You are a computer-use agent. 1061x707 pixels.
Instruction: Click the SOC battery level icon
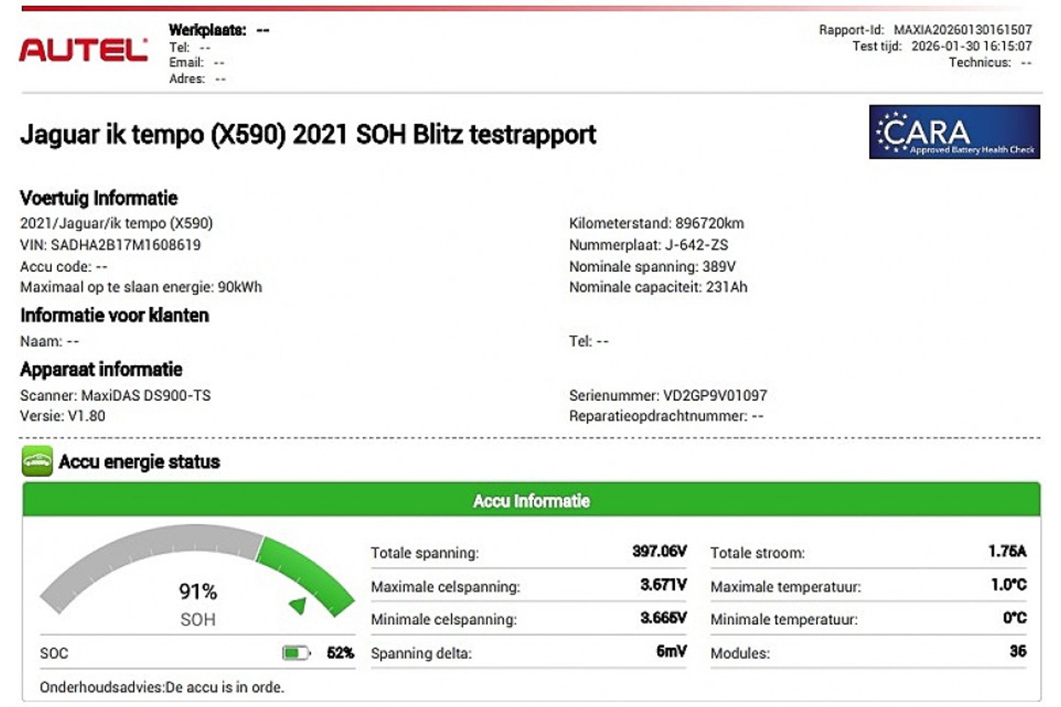point(296,653)
